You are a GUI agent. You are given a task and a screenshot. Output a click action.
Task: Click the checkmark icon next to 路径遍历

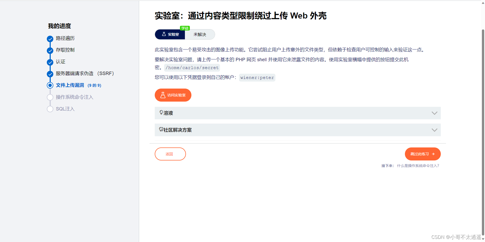pos(50,39)
